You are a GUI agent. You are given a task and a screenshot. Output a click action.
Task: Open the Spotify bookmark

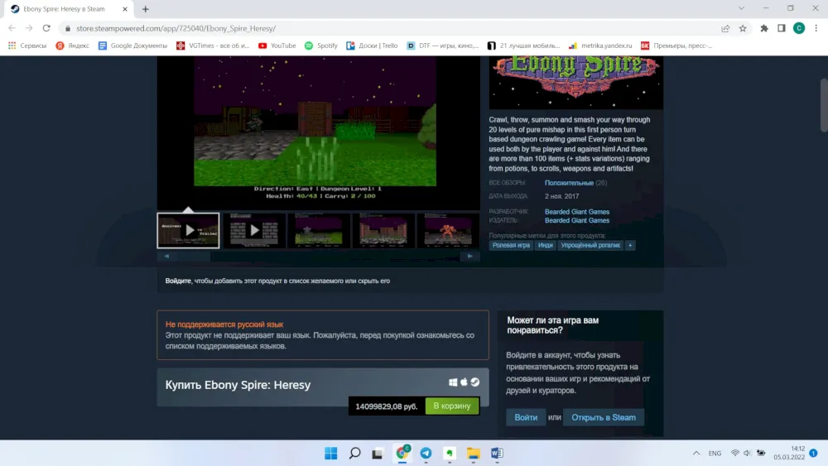click(321, 46)
